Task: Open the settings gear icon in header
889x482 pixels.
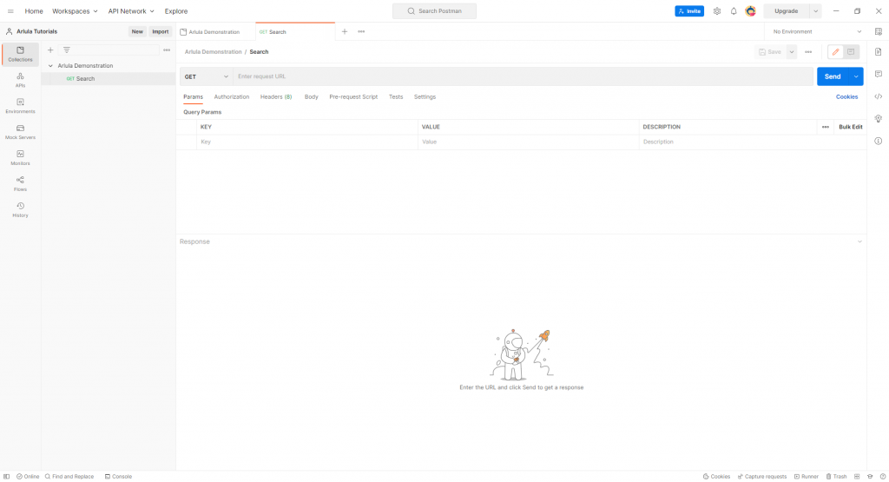Action: coord(716,11)
